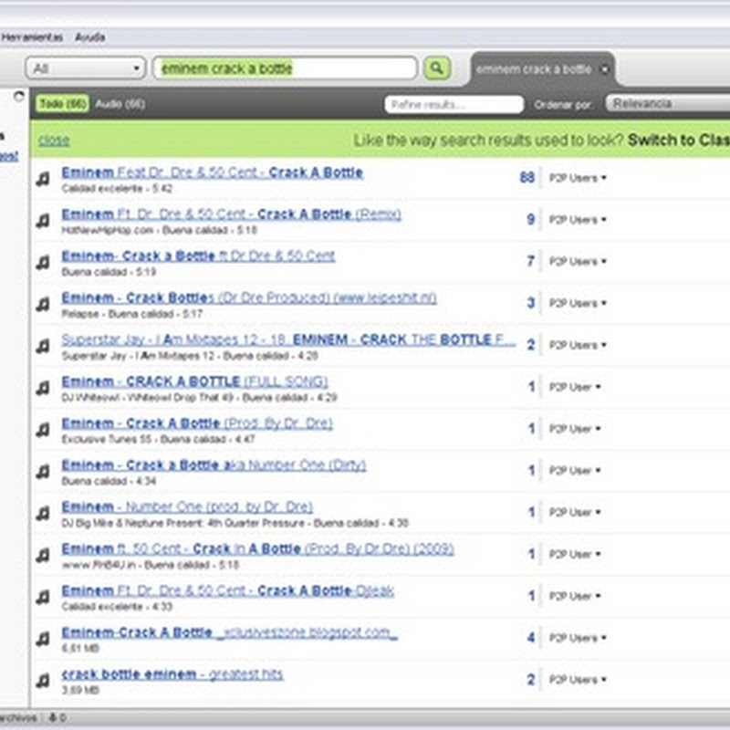The width and height of the screenshot is (730, 730).
Task: Click '3,69 MB' file size text
Action: pyautogui.click(x=80, y=690)
